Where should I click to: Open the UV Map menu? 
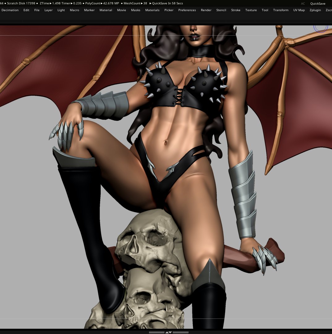pyautogui.click(x=299, y=10)
